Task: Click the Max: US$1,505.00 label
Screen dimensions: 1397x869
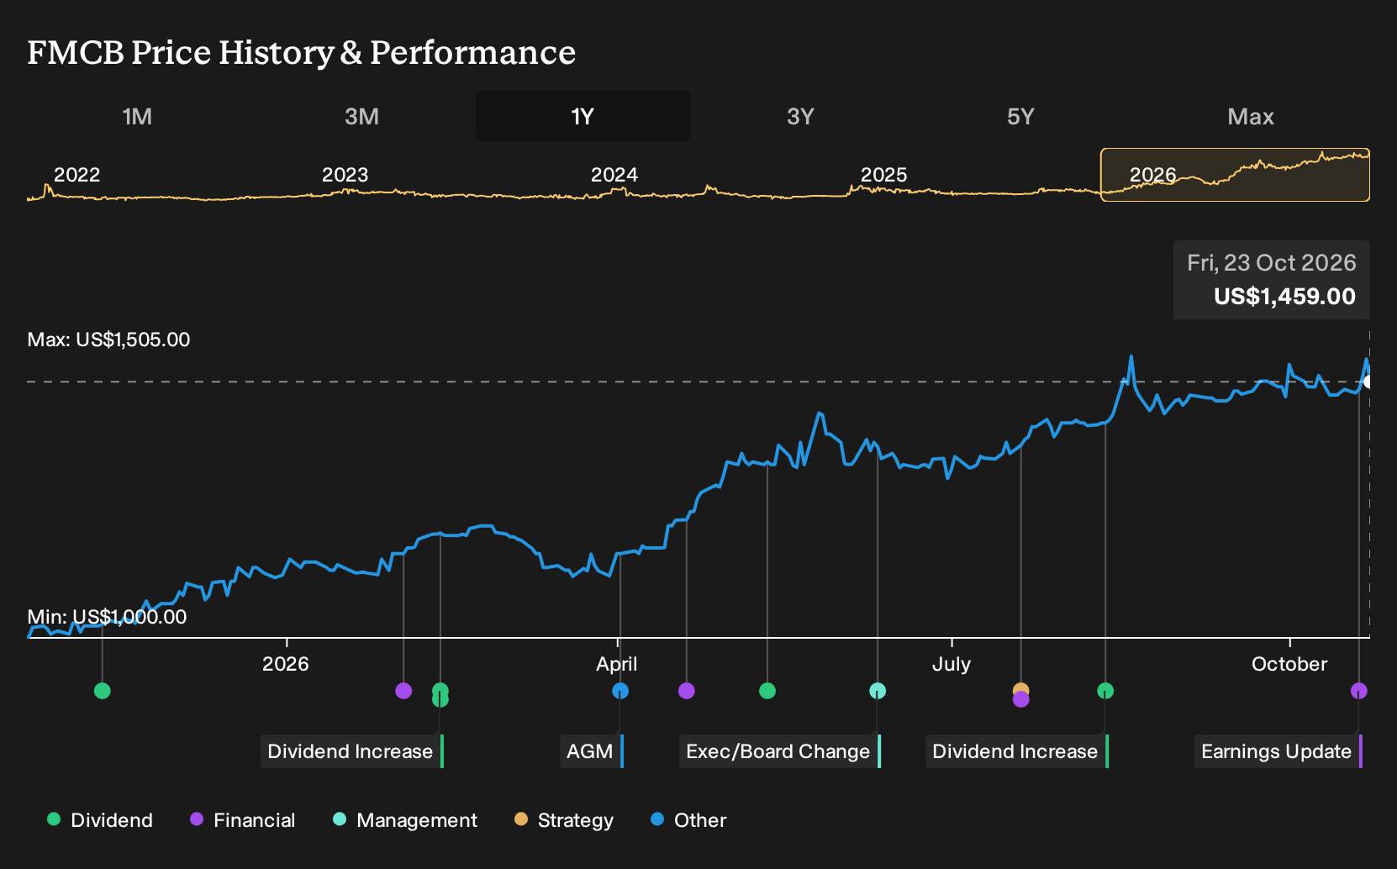Action: point(108,340)
